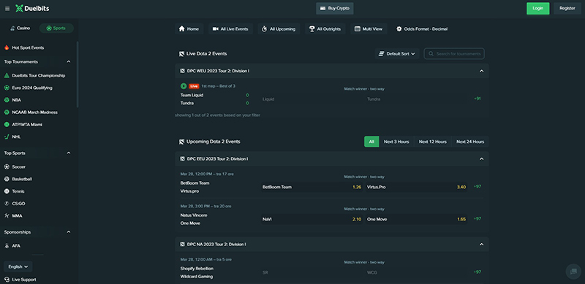Open Multi View tab
The width and height of the screenshot is (585, 284).
[369, 29]
